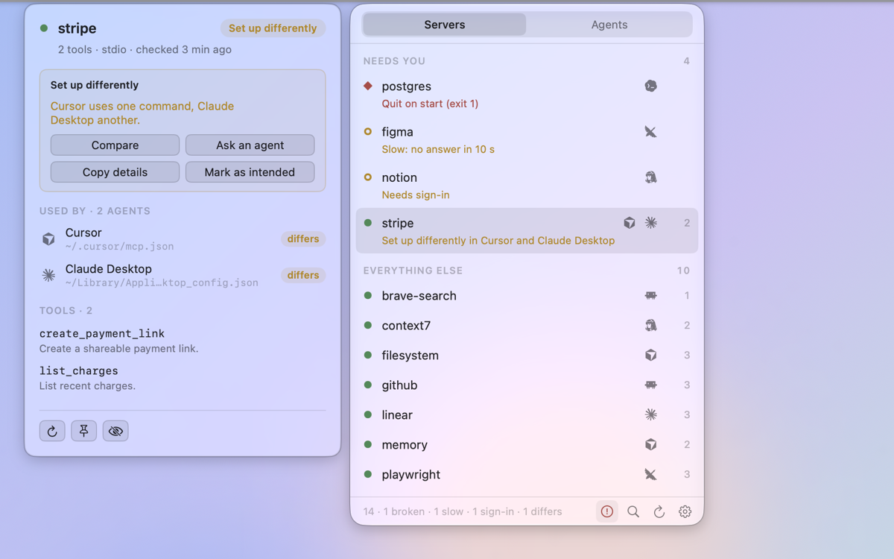The width and height of the screenshot is (894, 559).
Task: Select the brave-search server
Action: click(x=527, y=296)
